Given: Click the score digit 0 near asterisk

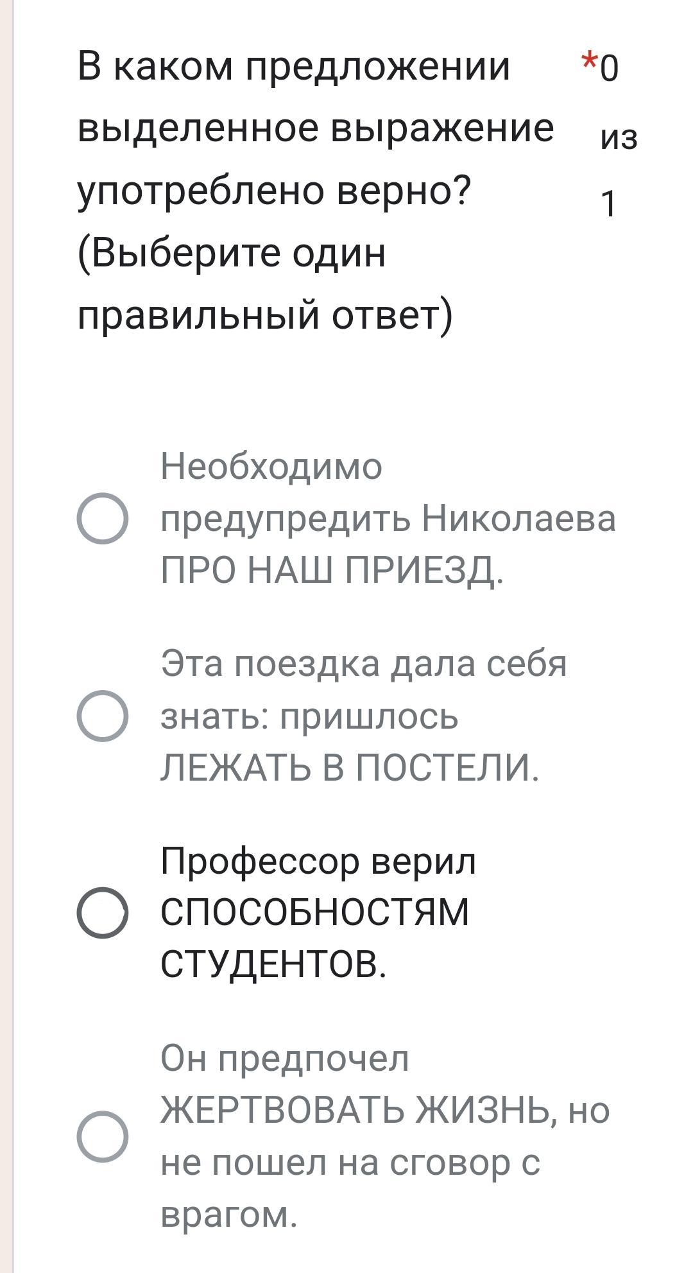Looking at the screenshot, I should click(610, 68).
